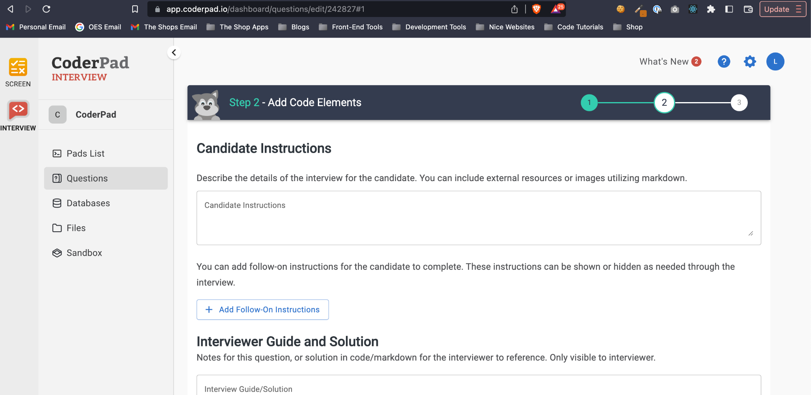Open the Brave Shields icon
Image resolution: width=811 pixels, height=395 pixels.
536,9
